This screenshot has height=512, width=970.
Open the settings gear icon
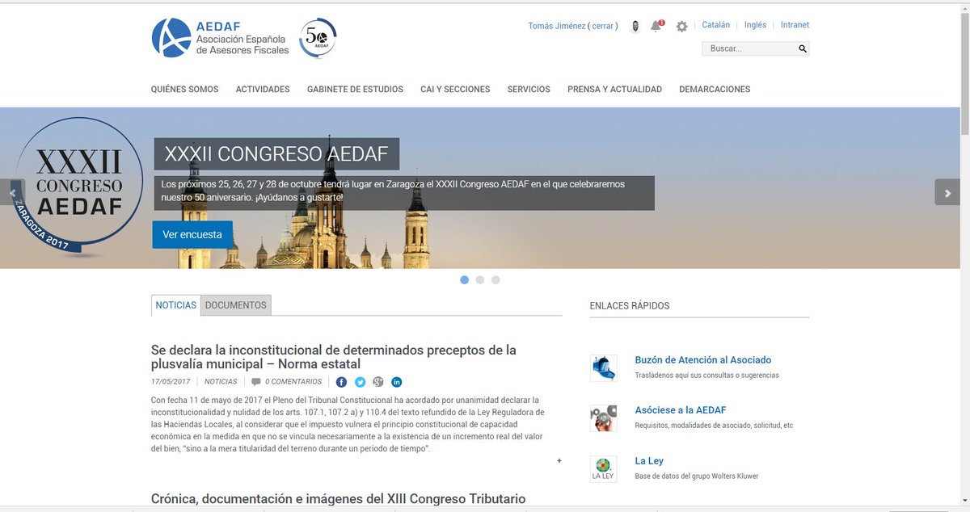tap(681, 27)
